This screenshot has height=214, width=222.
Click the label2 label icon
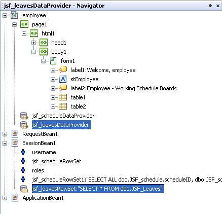pyautogui.click(x=63, y=88)
